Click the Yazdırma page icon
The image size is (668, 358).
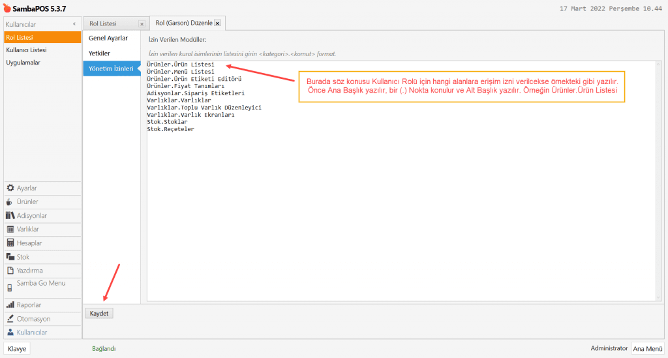[10, 271]
